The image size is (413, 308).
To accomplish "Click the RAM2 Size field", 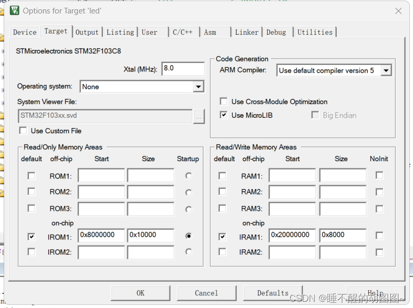I will 343,192.
